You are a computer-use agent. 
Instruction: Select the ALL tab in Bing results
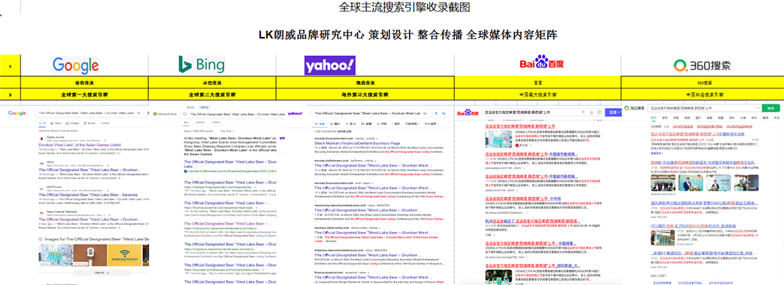(187, 123)
